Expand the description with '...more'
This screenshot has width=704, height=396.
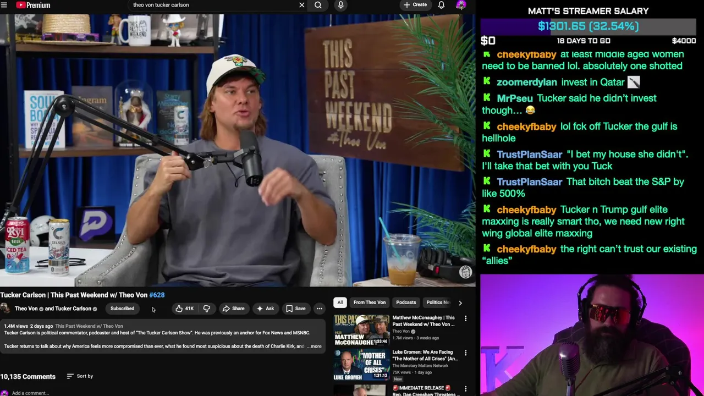[x=315, y=346]
